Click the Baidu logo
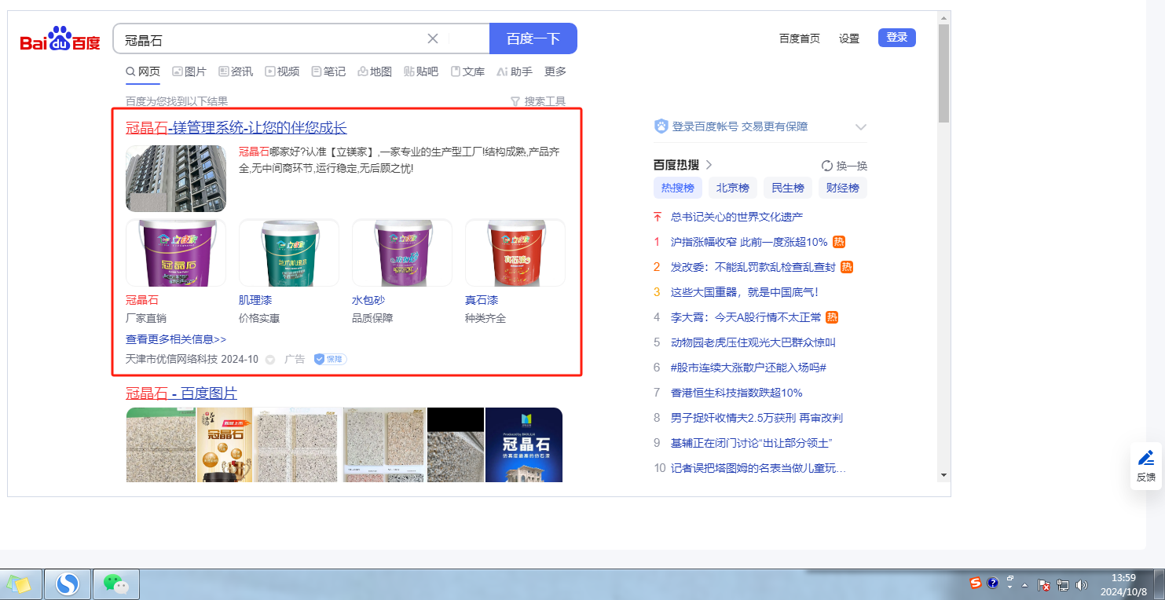The width and height of the screenshot is (1165, 600). coord(60,39)
